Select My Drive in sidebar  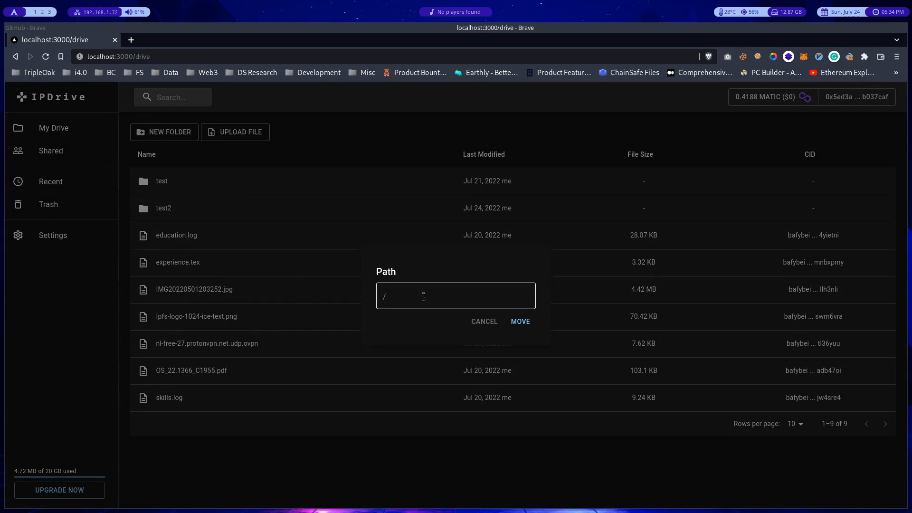tap(62, 128)
